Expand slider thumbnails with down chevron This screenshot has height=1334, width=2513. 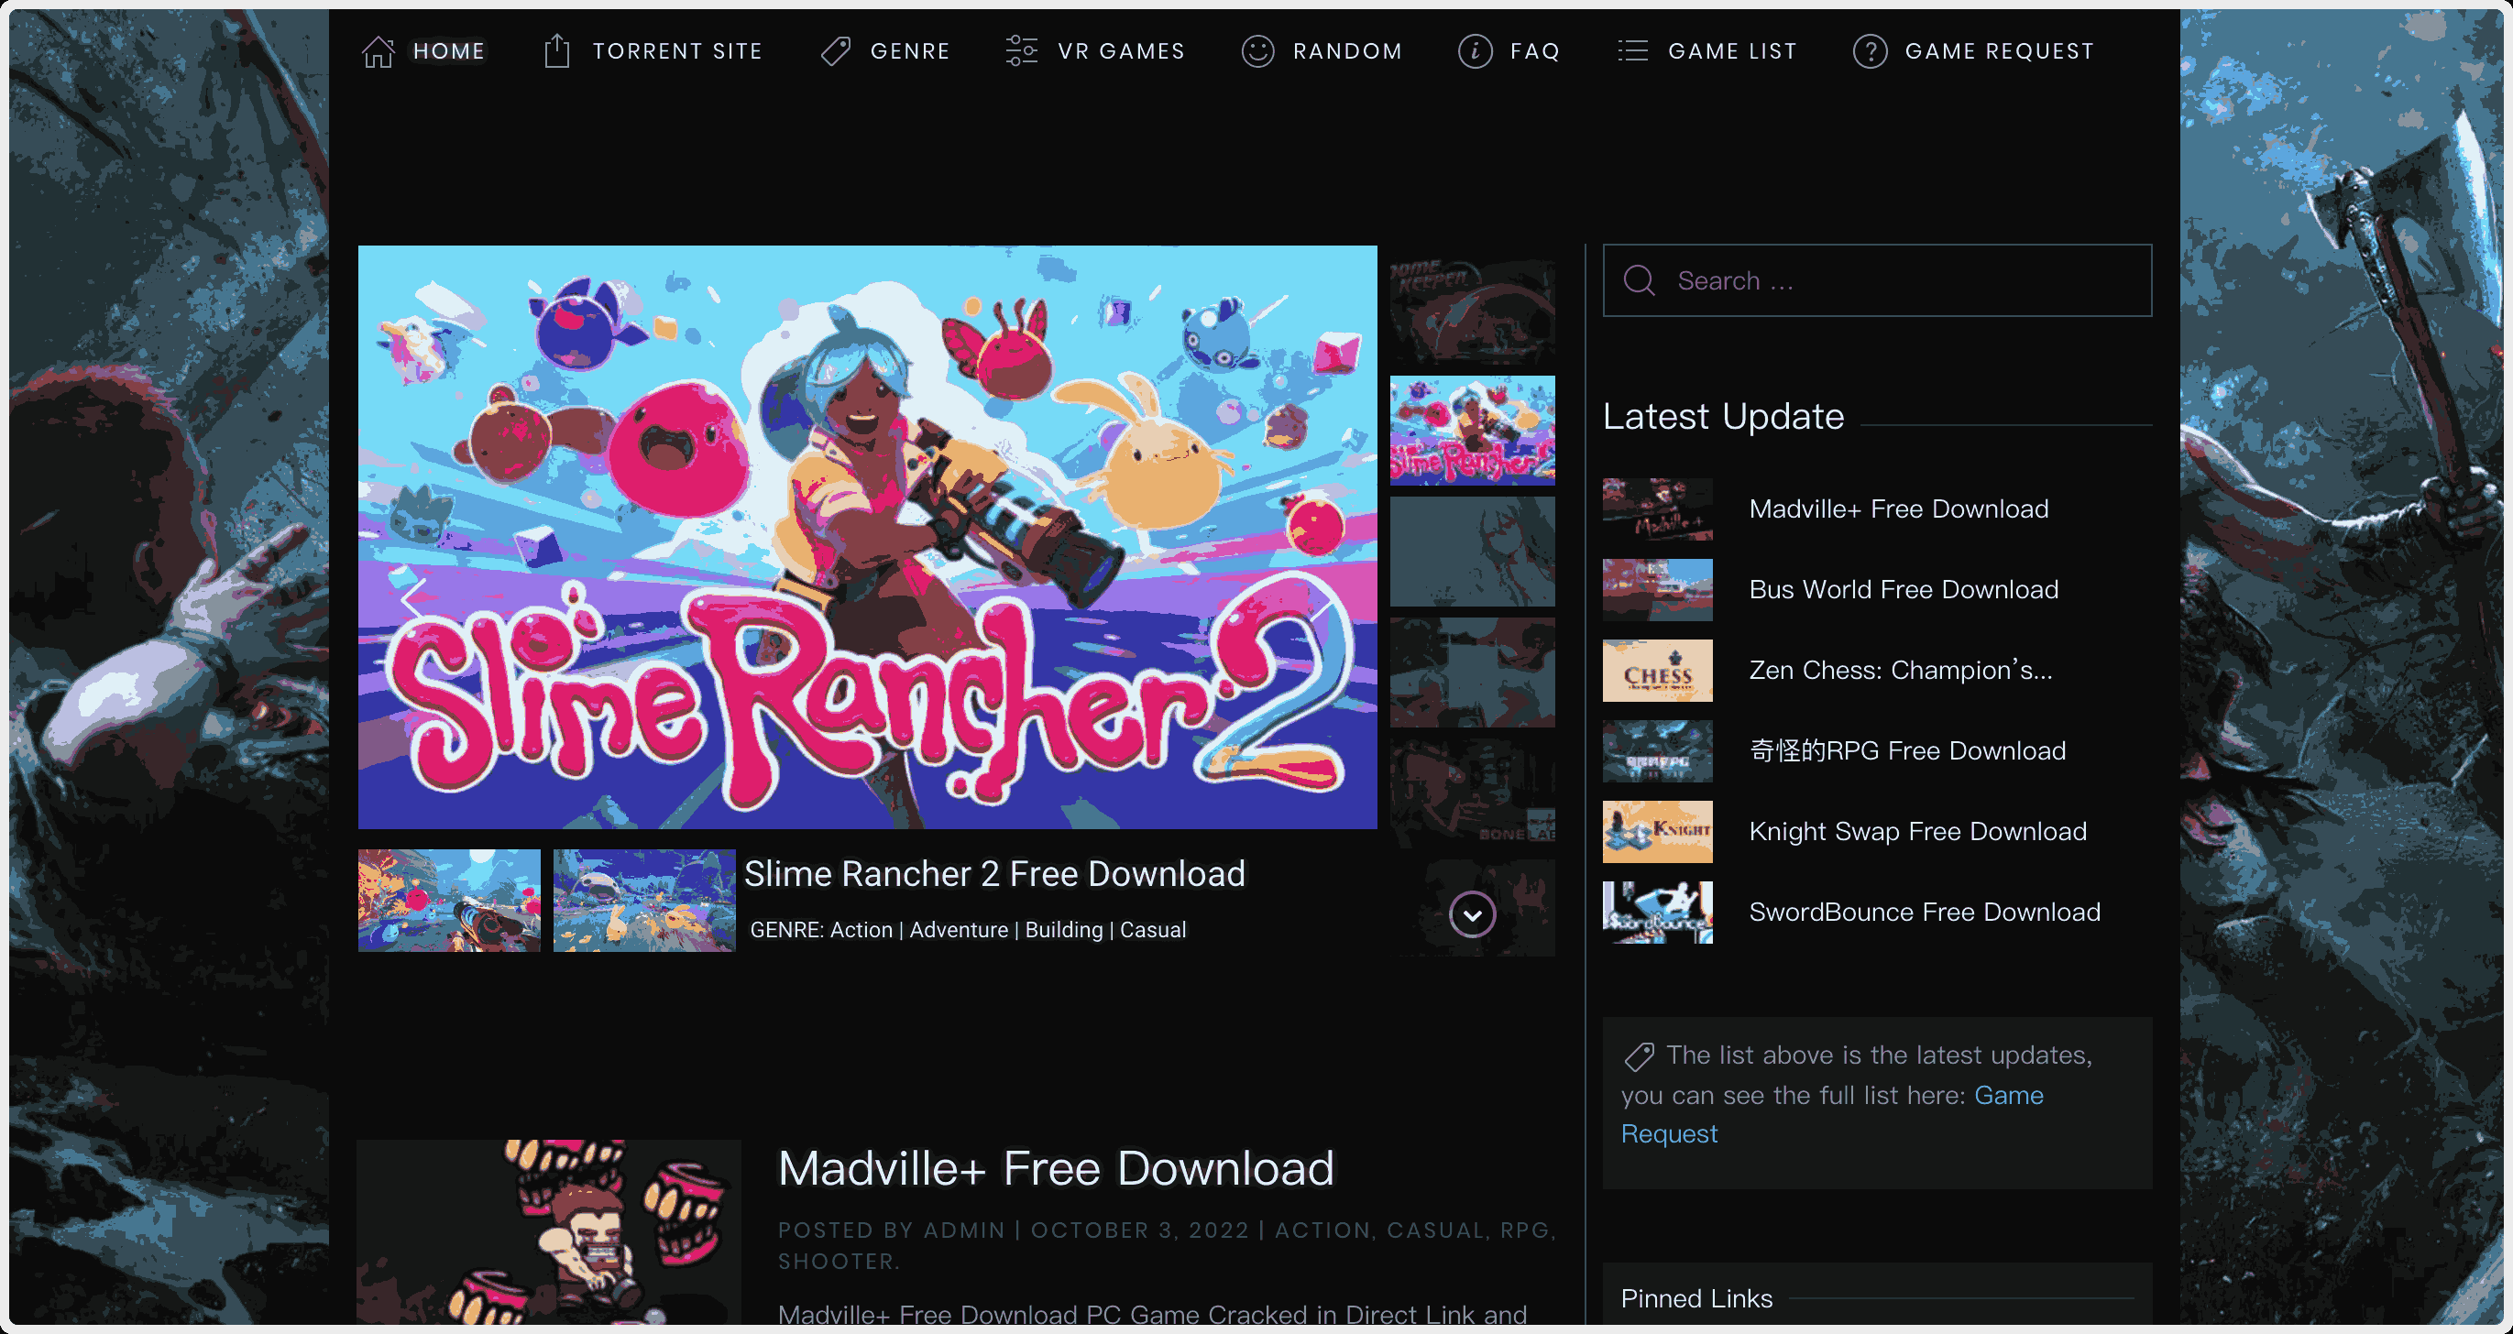point(1472,914)
